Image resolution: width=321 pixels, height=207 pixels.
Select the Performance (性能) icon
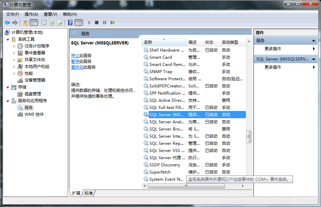coord(20,73)
